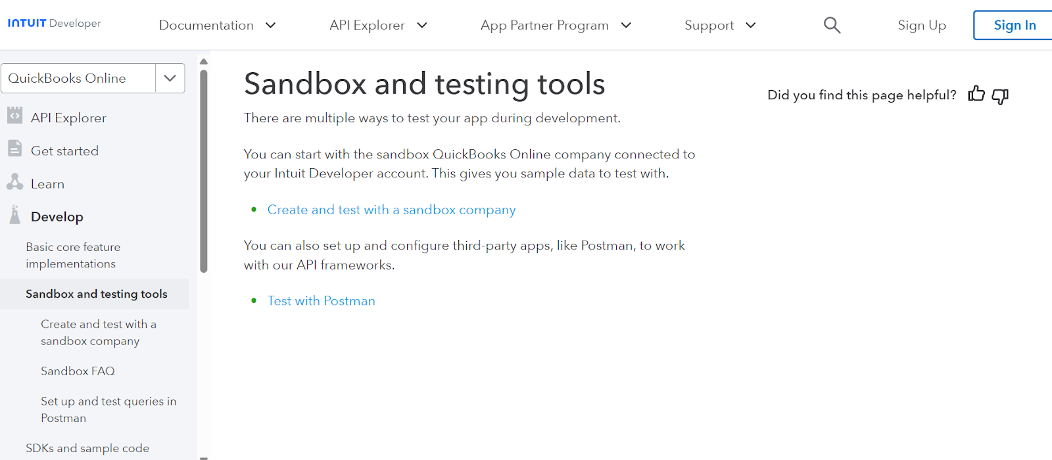Screen dimensions: 1052x460
Task: Click the Learn sidebar icon
Action: coord(14,182)
